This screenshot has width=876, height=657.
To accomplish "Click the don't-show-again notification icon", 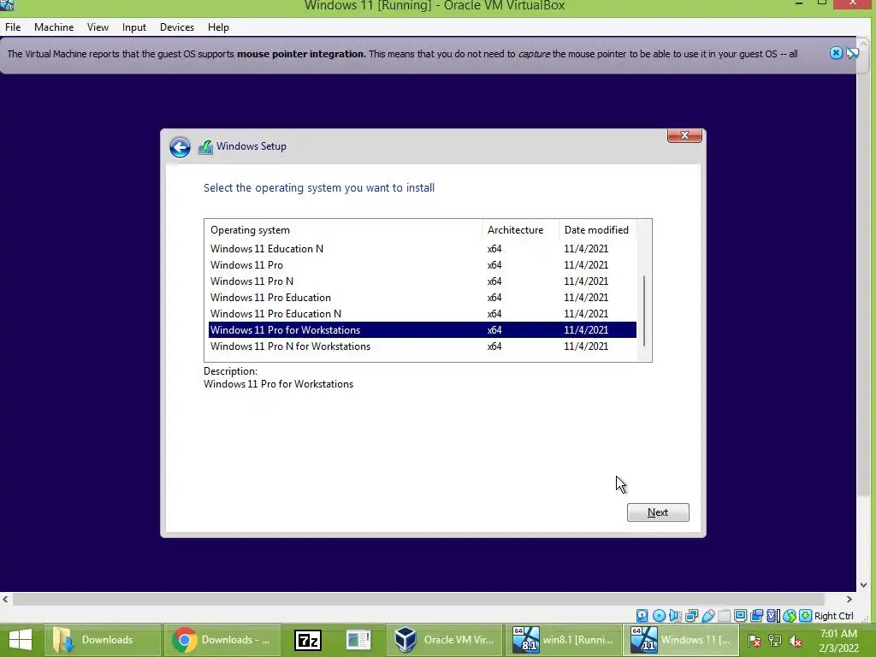I will point(853,53).
